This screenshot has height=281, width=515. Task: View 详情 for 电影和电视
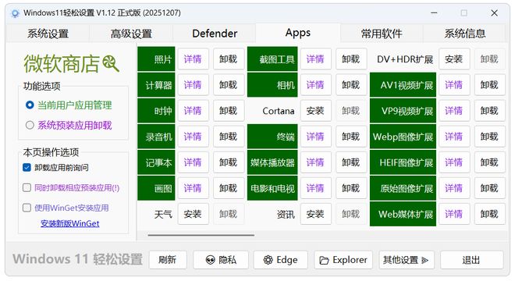click(x=315, y=188)
